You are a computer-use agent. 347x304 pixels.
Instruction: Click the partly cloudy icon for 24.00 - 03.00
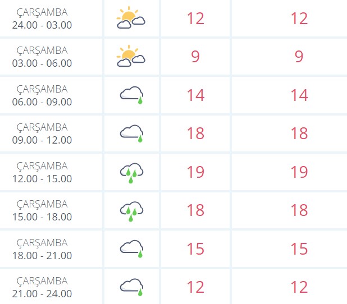coord(131,18)
